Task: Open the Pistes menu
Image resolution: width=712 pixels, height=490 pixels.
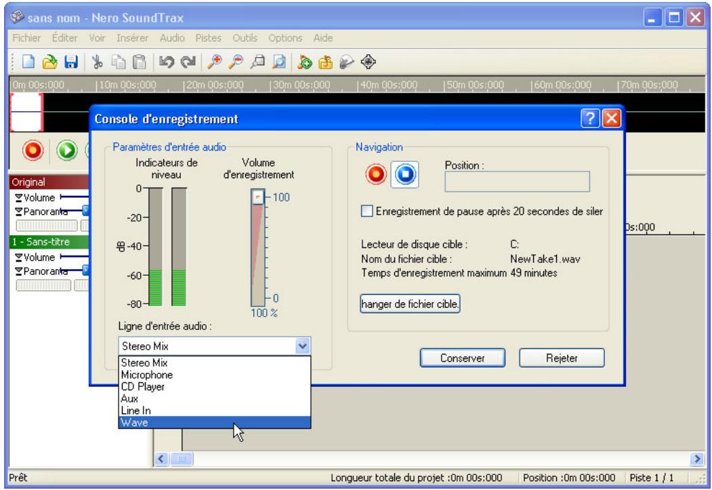Action: [209, 38]
